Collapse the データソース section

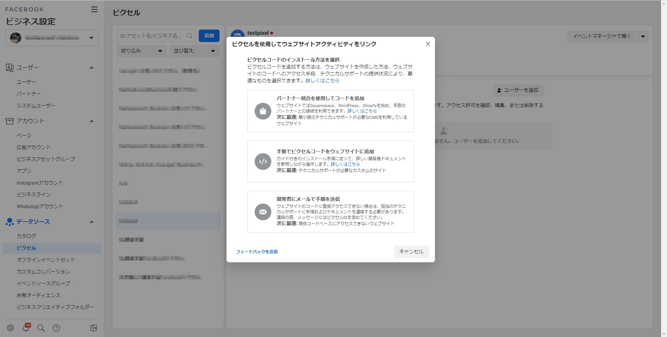pos(92,222)
